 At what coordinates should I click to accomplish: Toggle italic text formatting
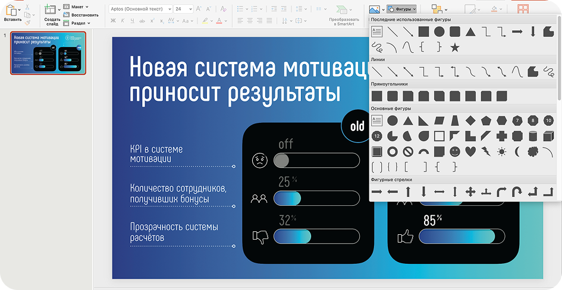pyautogui.click(x=123, y=21)
